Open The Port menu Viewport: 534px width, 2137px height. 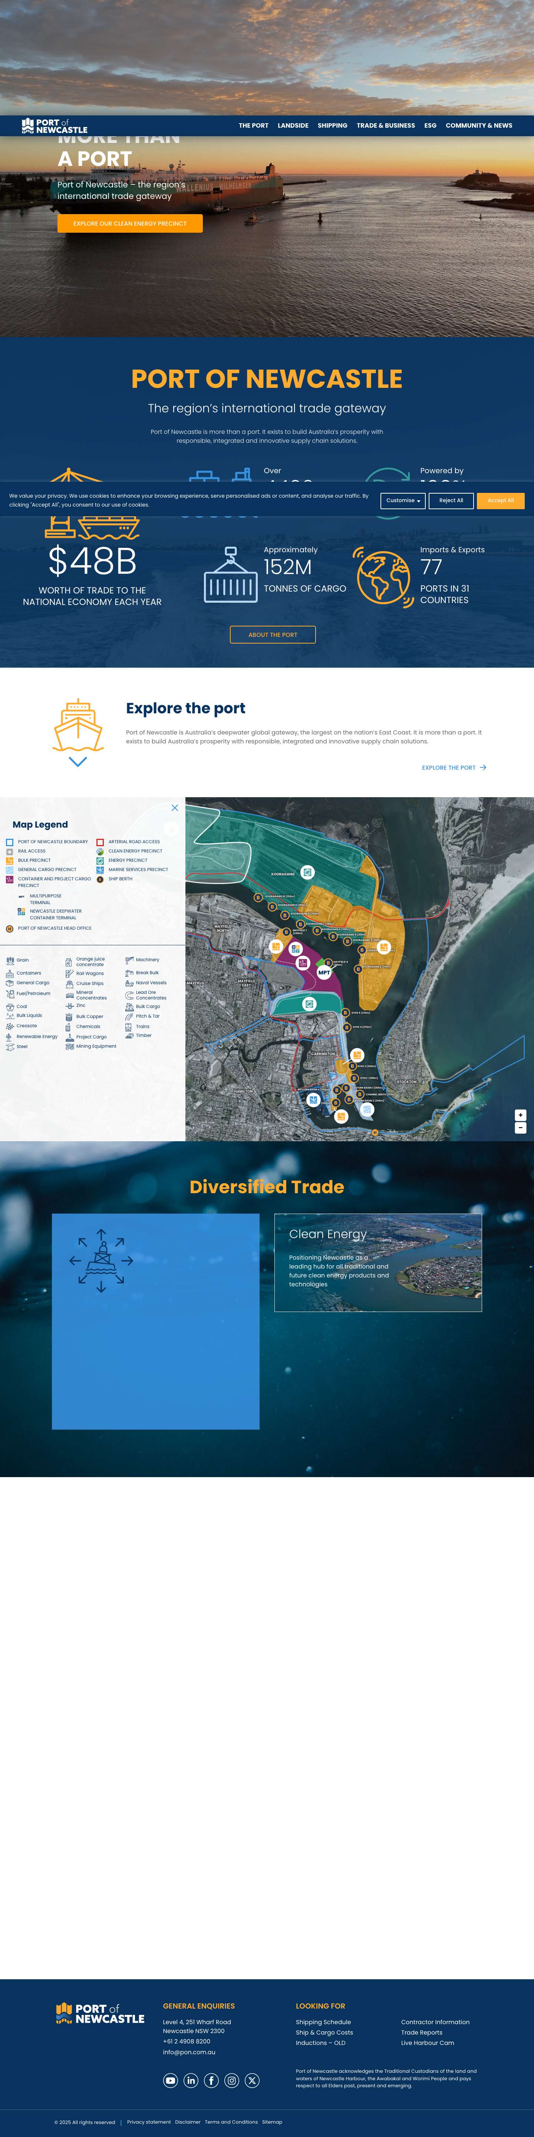click(x=254, y=126)
